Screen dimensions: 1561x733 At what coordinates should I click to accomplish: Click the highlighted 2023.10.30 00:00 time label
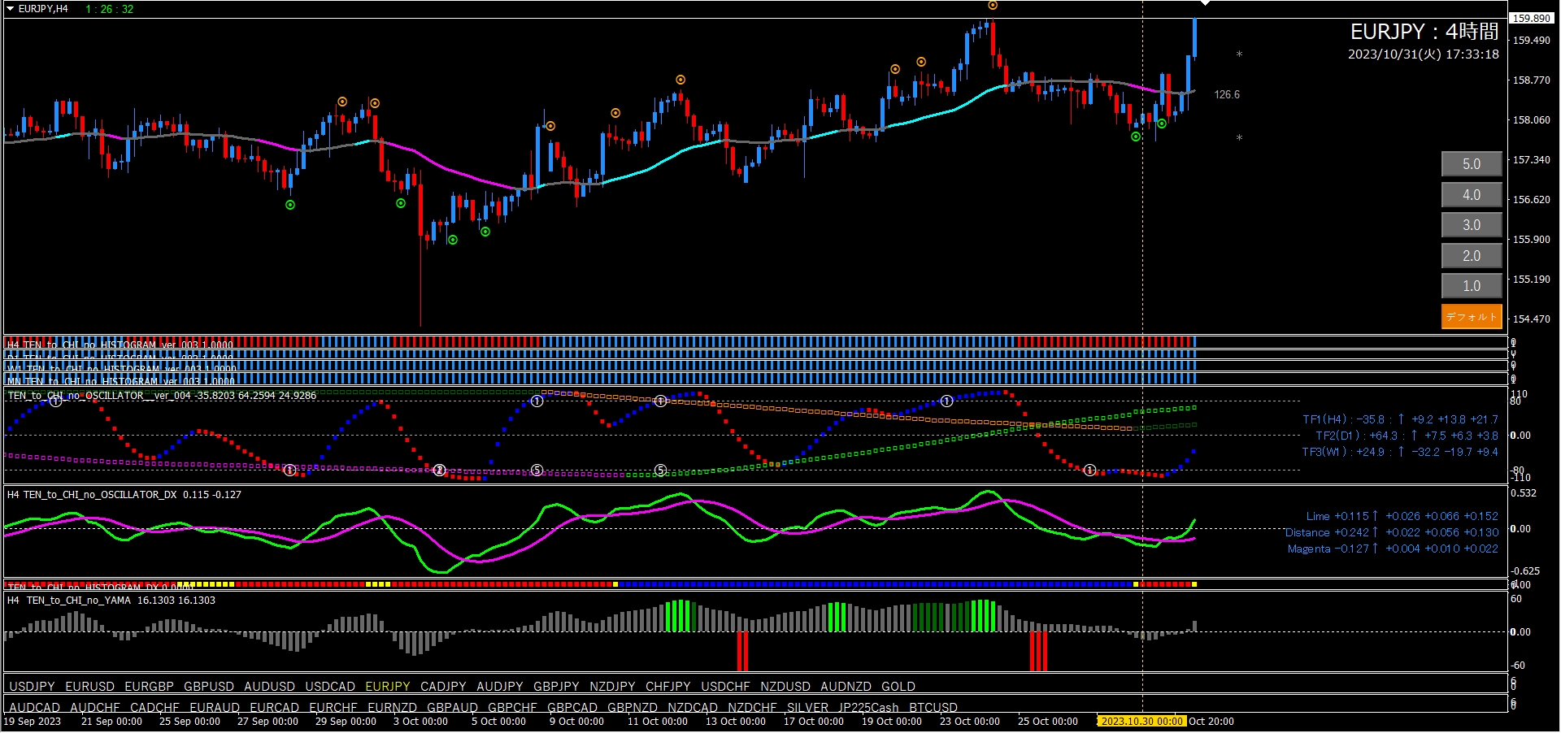(1141, 722)
